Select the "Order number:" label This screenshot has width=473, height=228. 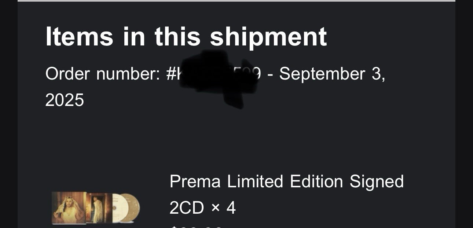[103, 74]
